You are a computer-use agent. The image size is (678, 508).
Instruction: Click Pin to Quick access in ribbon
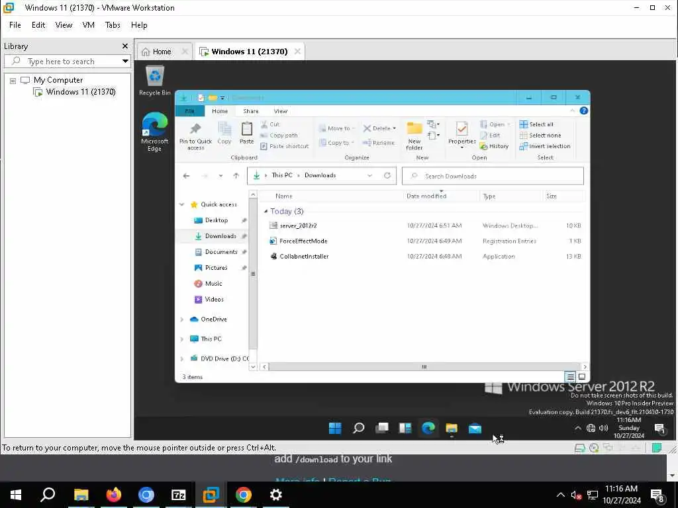tap(195, 136)
